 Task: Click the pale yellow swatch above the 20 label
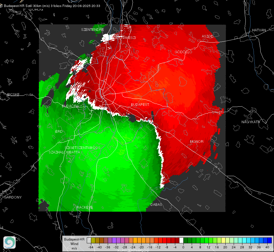click(x=223, y=240)
